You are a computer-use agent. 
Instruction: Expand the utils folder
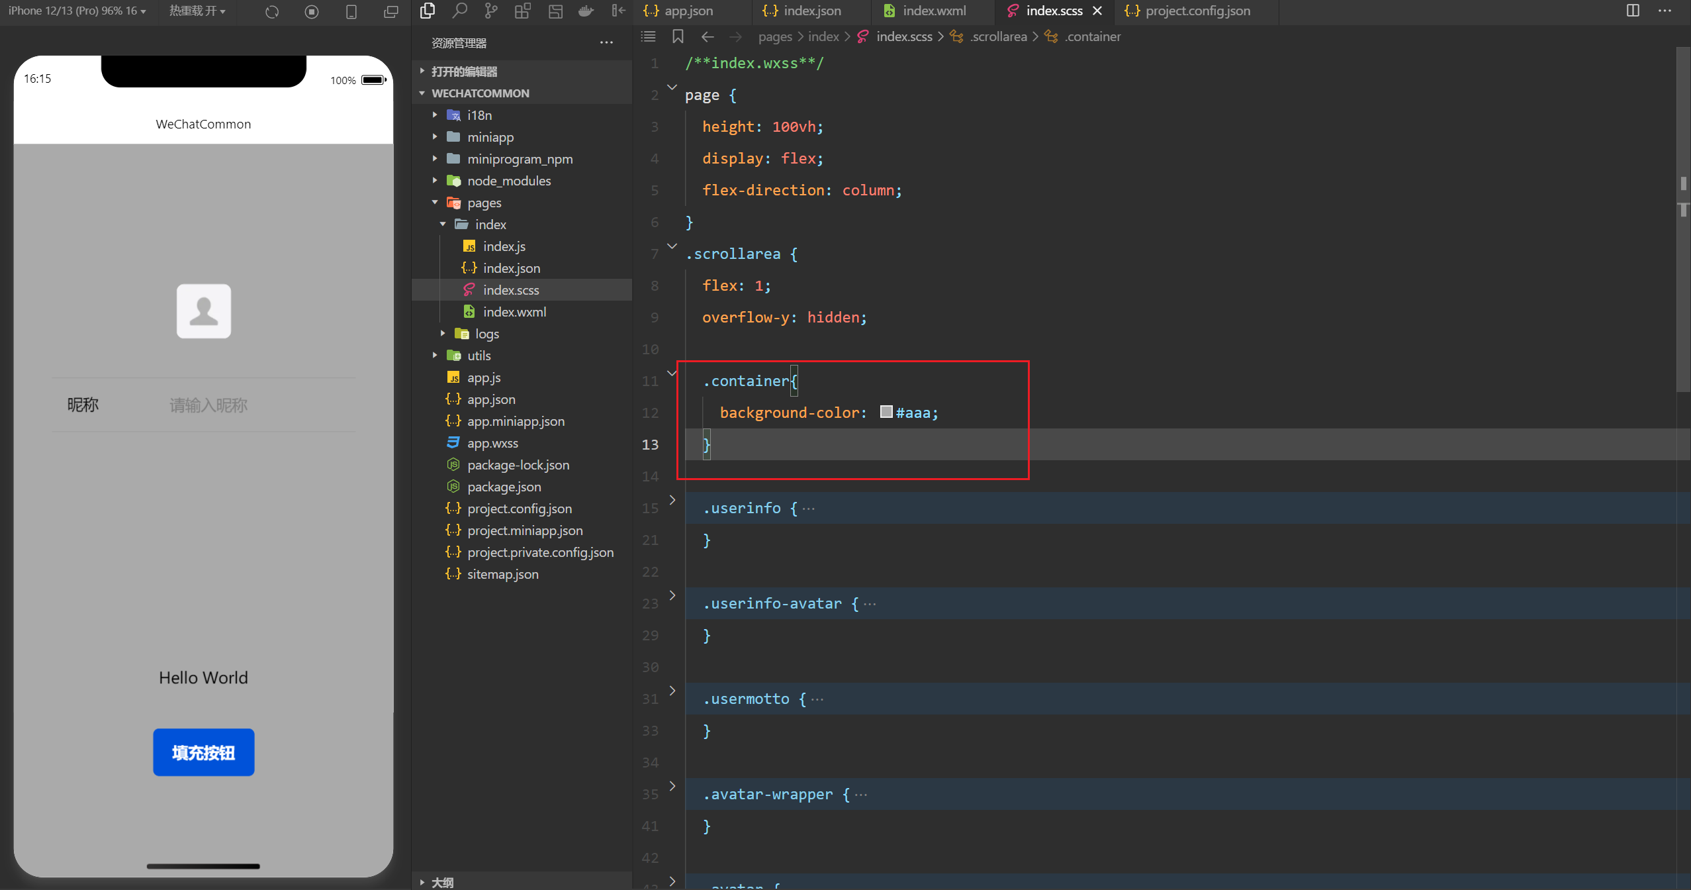click(x=479, y=356)
